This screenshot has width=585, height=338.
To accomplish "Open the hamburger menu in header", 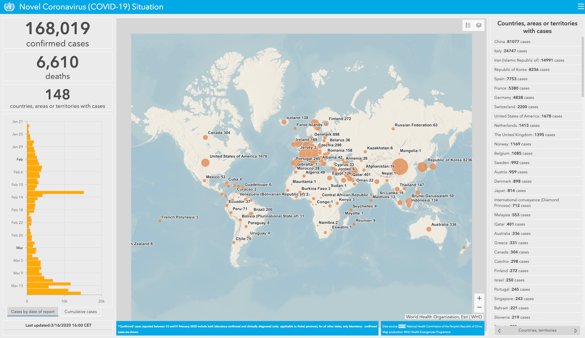I will pyautogui.click(x=581, y=7).
